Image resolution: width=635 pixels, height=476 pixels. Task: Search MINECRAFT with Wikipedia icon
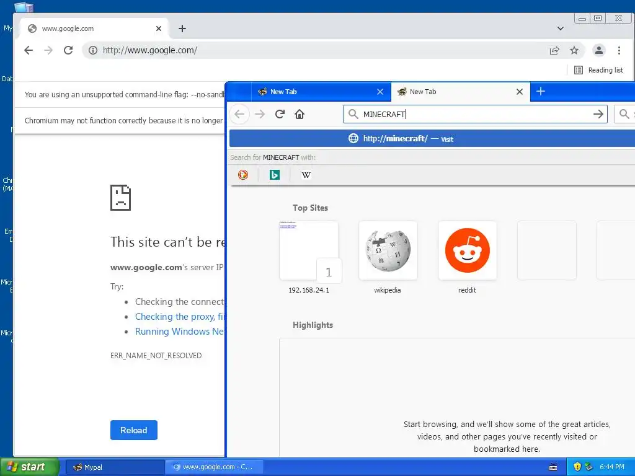[306, 175]
